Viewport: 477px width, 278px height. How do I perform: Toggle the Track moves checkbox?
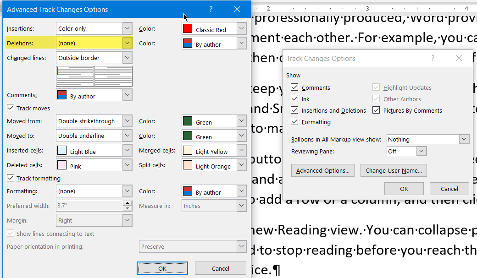(11, 108)
